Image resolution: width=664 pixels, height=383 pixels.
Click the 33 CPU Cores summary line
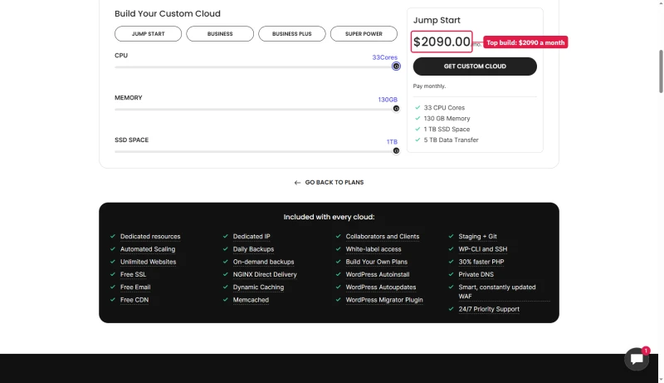[x=444, y=108]
